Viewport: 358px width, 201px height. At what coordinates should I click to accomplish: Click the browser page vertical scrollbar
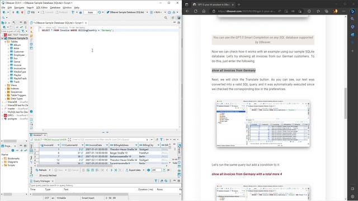(x=346, y=103)
